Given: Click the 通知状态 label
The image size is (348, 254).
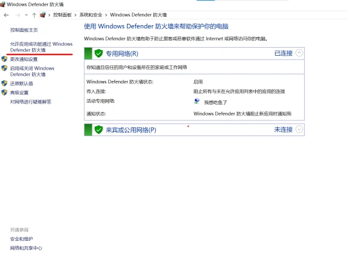Looking at the screenshot, I should pos(96,114).
